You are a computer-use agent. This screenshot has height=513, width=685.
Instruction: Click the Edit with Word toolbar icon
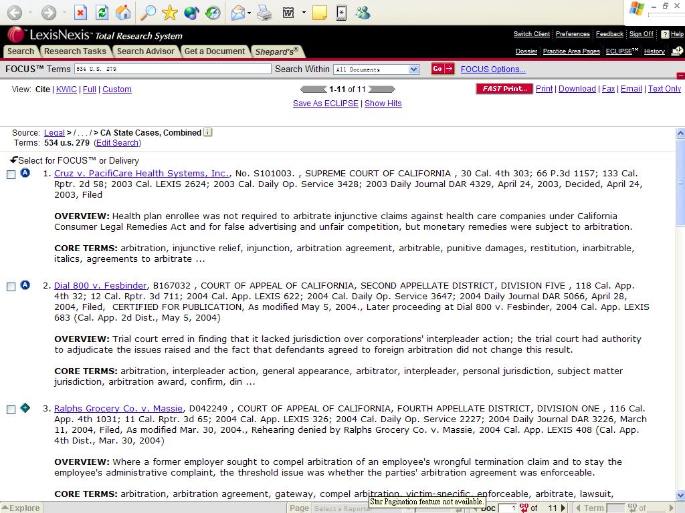point(288,13)
